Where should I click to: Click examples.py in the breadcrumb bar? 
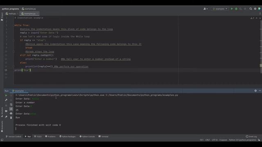click(29, 9)
